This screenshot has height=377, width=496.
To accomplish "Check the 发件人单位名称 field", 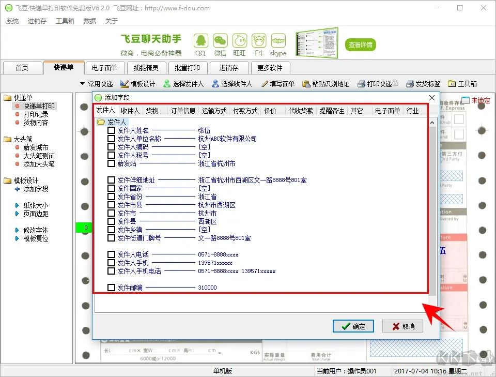I will coord(111,138).
